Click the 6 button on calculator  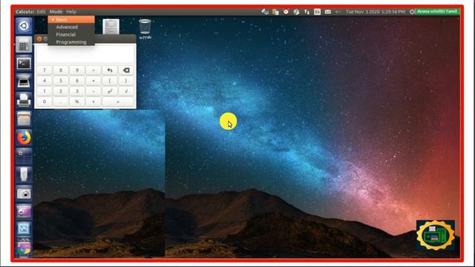pos(77,81)
